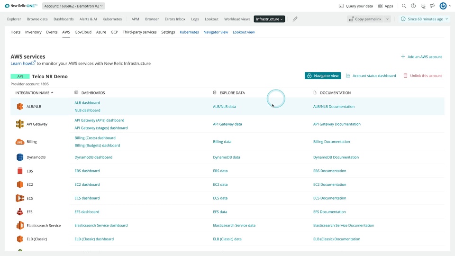Select the Azure tab

point(101,32)
